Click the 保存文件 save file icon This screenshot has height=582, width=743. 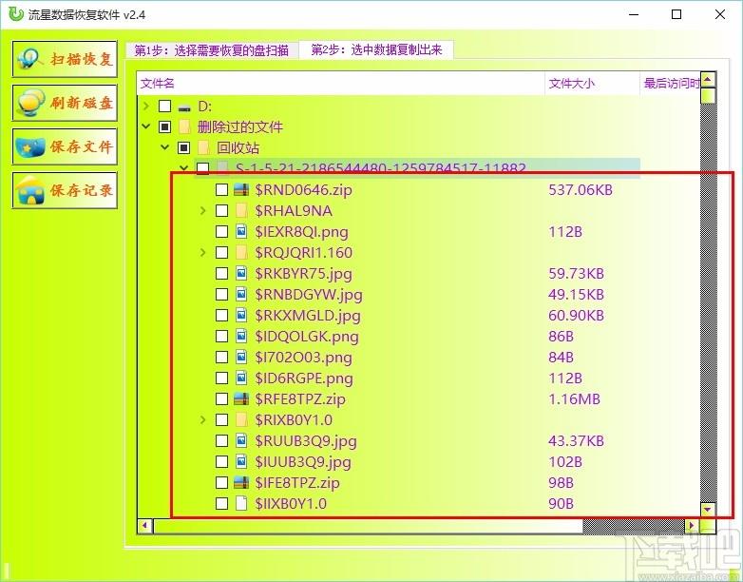coord(29,147)
